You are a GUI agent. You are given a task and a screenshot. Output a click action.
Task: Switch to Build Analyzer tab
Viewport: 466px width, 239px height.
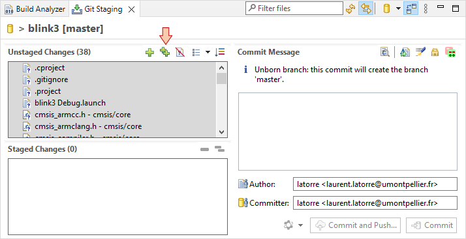click(x=35, y=9)
